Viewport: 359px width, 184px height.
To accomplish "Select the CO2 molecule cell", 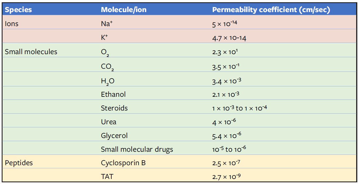I will (x=107, y=67).
